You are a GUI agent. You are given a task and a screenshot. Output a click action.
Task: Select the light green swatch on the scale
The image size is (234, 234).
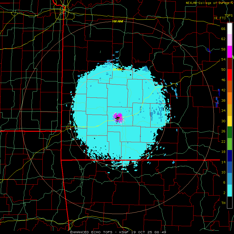(x=230, y=144)
